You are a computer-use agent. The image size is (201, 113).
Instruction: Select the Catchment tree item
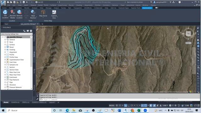(x=13, y=77)
